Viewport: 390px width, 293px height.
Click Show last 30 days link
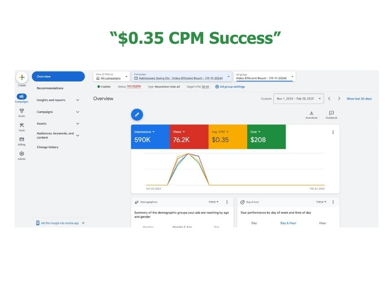coord(359,99)
